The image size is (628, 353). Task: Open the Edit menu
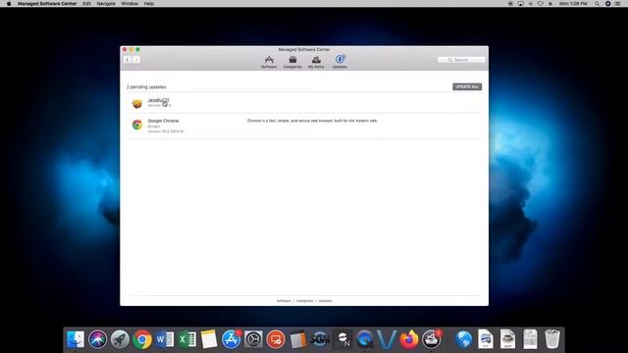pyautogui.click(x=86, y=4)
